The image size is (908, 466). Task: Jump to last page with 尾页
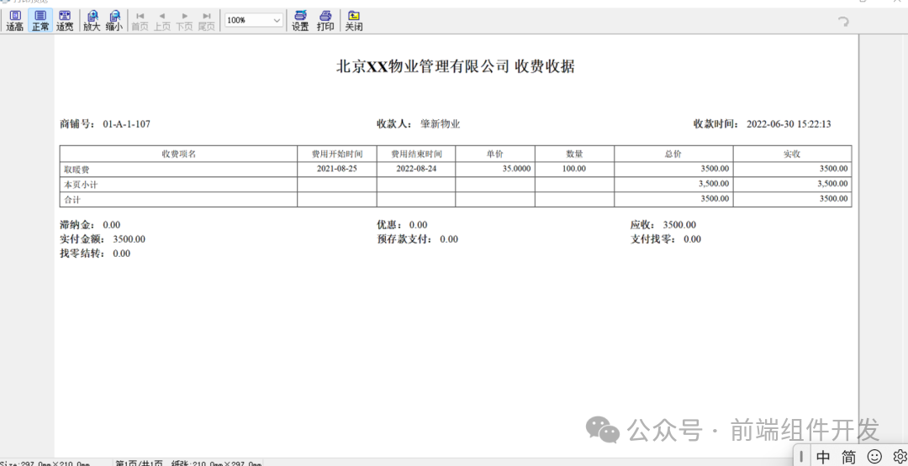point(206,21)
